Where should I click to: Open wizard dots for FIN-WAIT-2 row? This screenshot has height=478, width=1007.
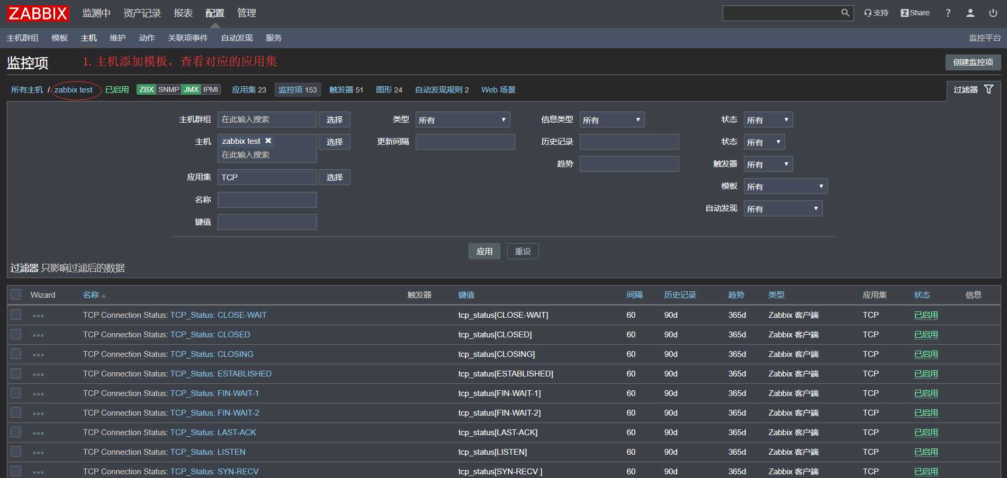[x=38, y=413]
